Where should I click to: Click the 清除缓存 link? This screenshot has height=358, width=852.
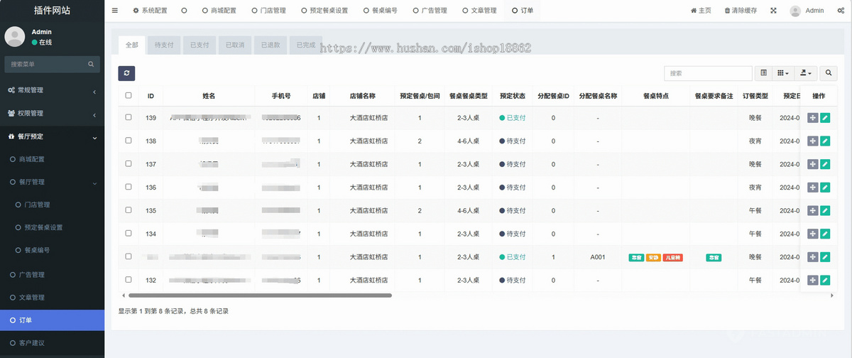click(741, 11)
